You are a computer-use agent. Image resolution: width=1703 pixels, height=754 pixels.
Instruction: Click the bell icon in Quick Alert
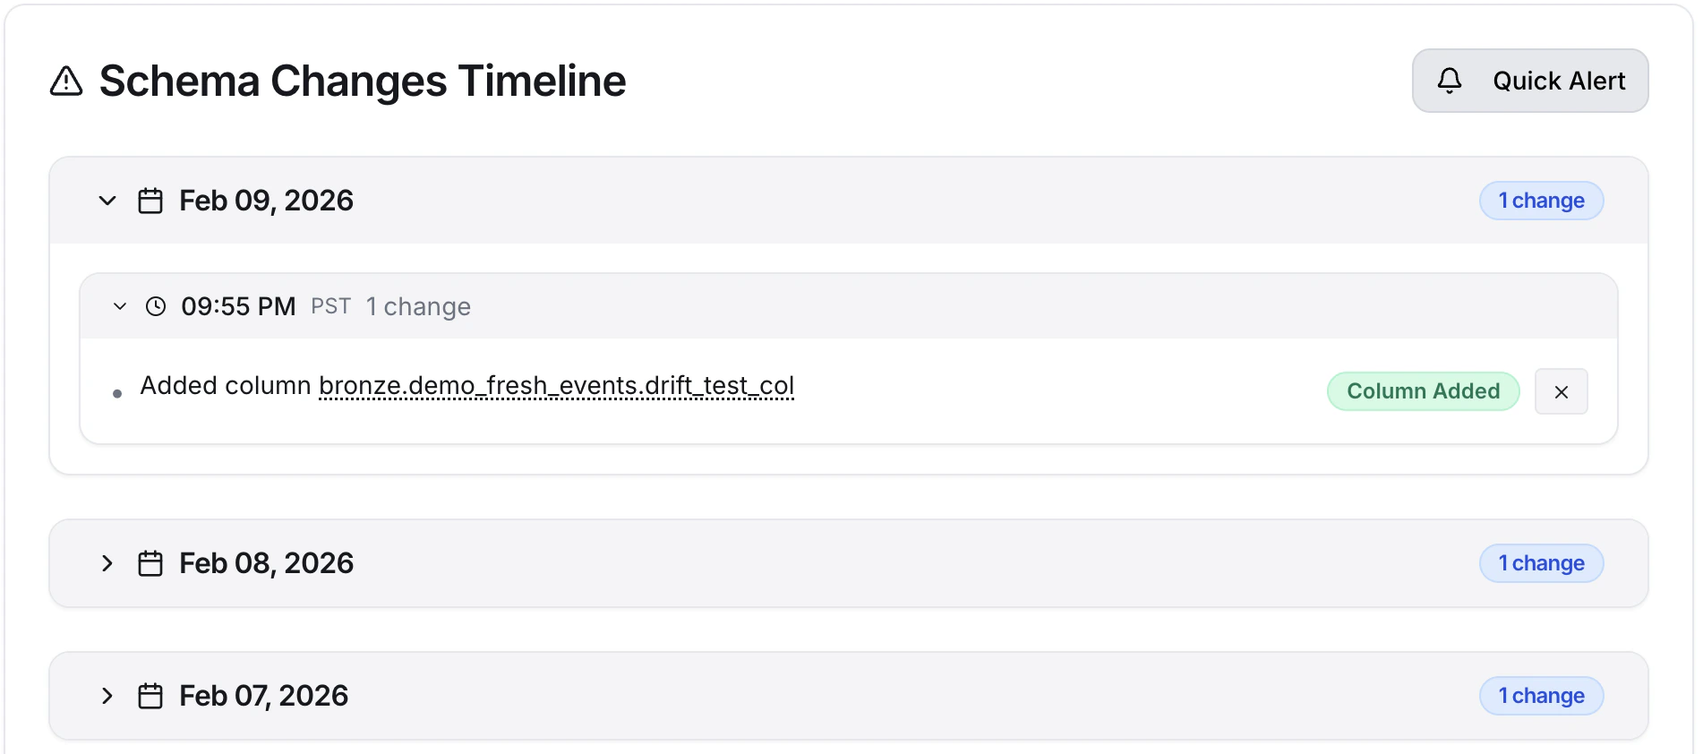1451,81
